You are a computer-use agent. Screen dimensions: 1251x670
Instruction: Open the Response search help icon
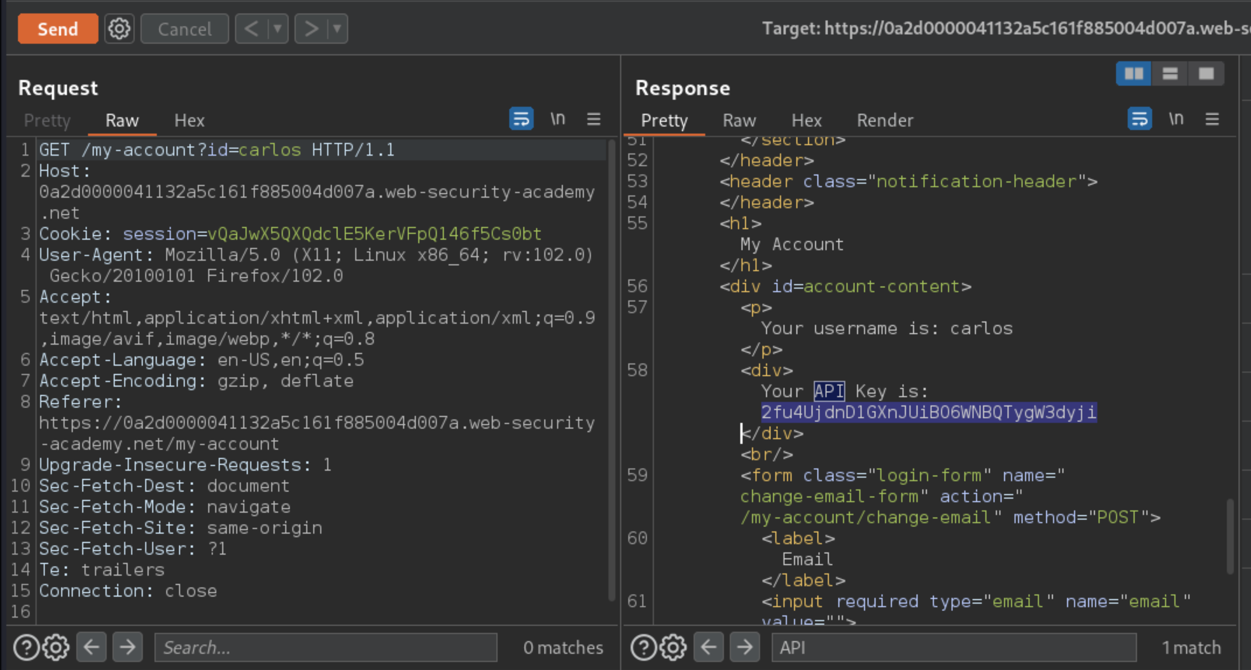coord(643,647)
